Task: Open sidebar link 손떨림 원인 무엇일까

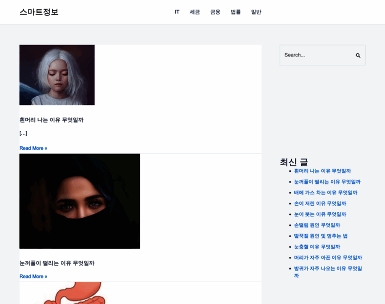Action: pyautogui.click(x=317, y=225)
